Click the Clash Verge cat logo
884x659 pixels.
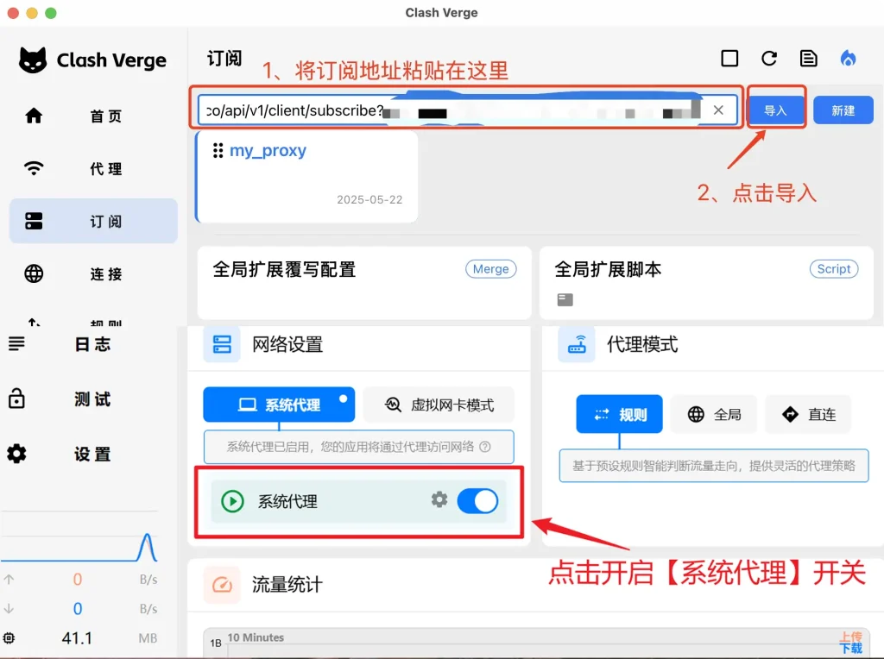[33, 60]
